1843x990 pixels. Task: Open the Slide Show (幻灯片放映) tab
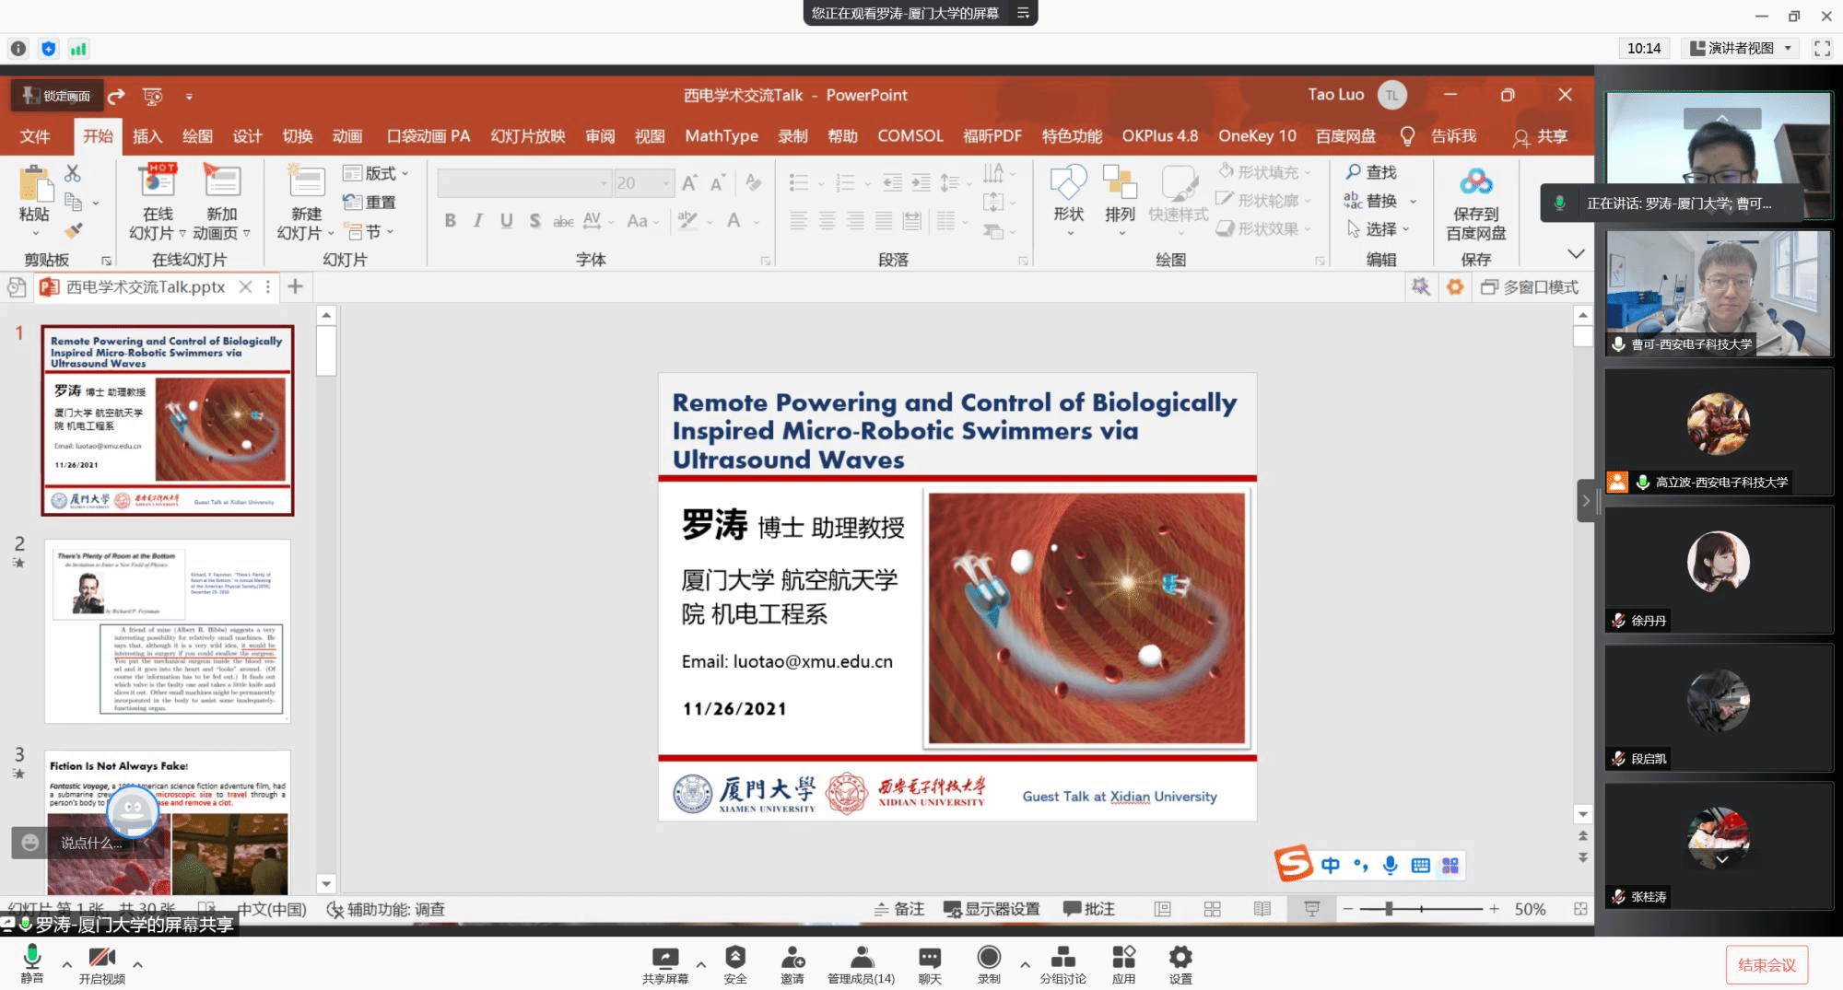tap(527, 136)
